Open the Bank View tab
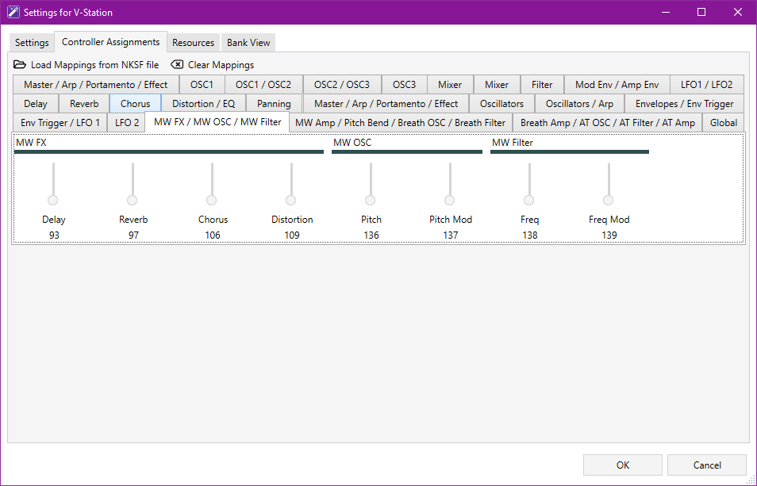This screenshot has height=486, width=757. tap(248, 43)
